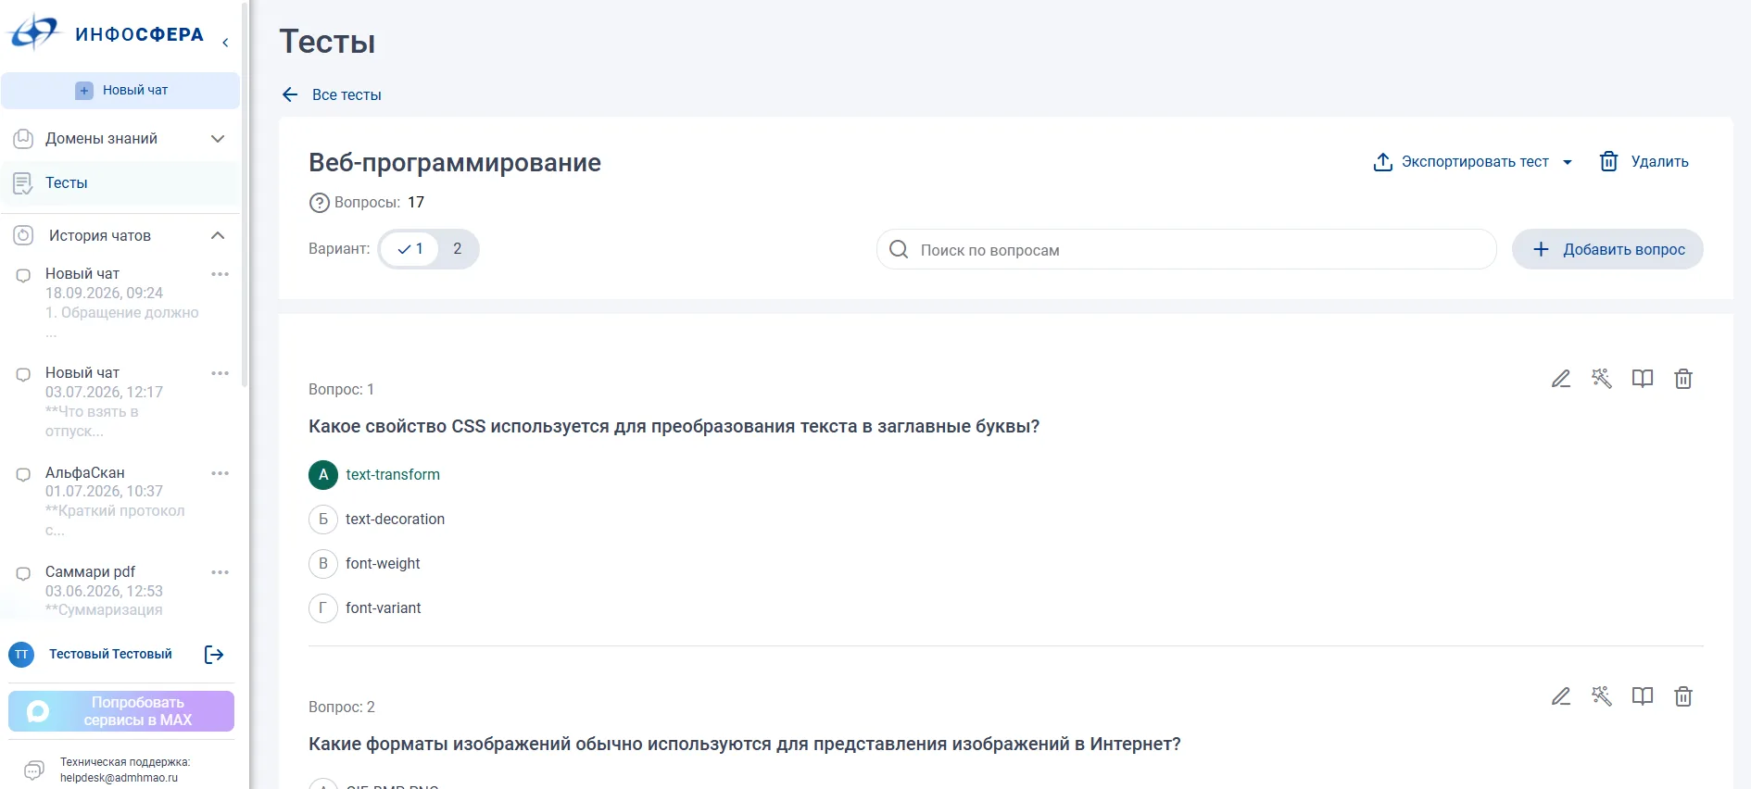Click the Infosfera logo icon

coord(33,32)
